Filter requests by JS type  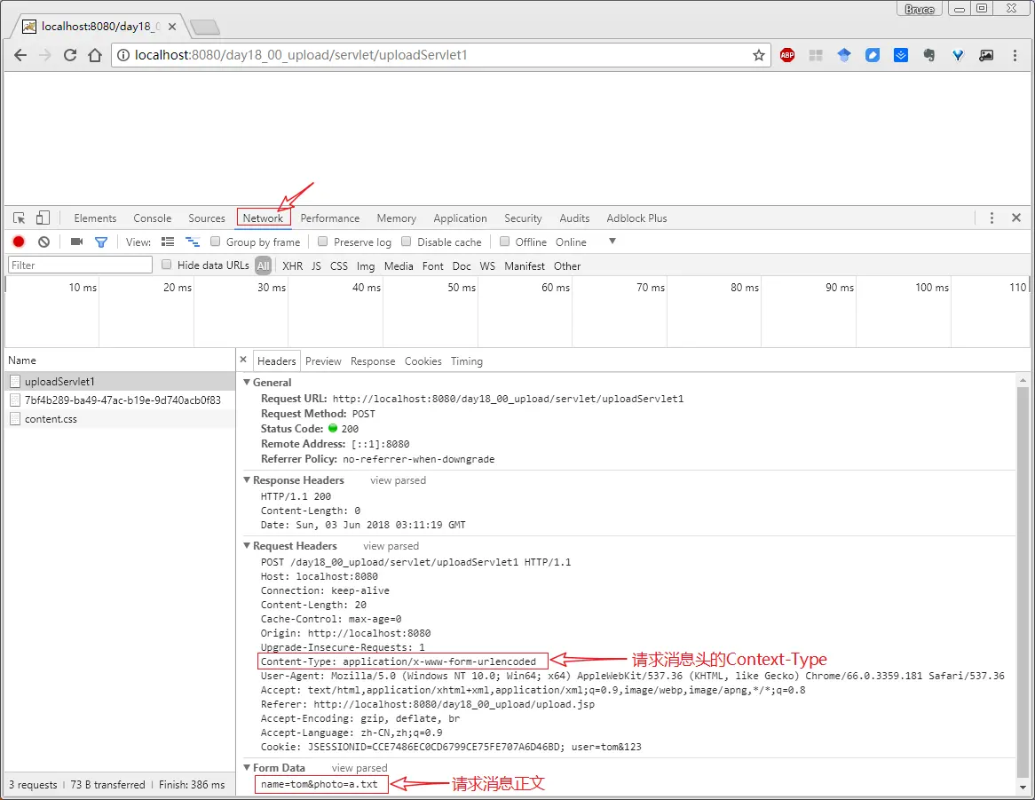(x=316, y=266)
